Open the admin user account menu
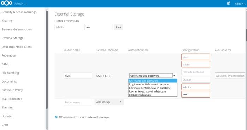Image resolution: width=247 pixels, height=130 pixels. (240, 4)
